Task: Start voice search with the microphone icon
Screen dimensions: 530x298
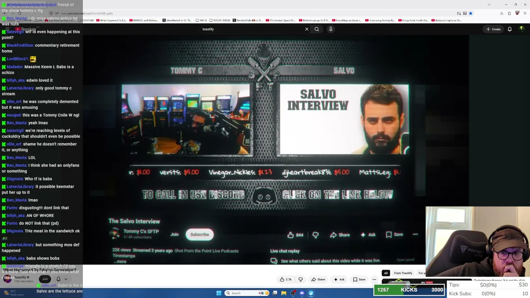Action: click(x=330, y=29)
